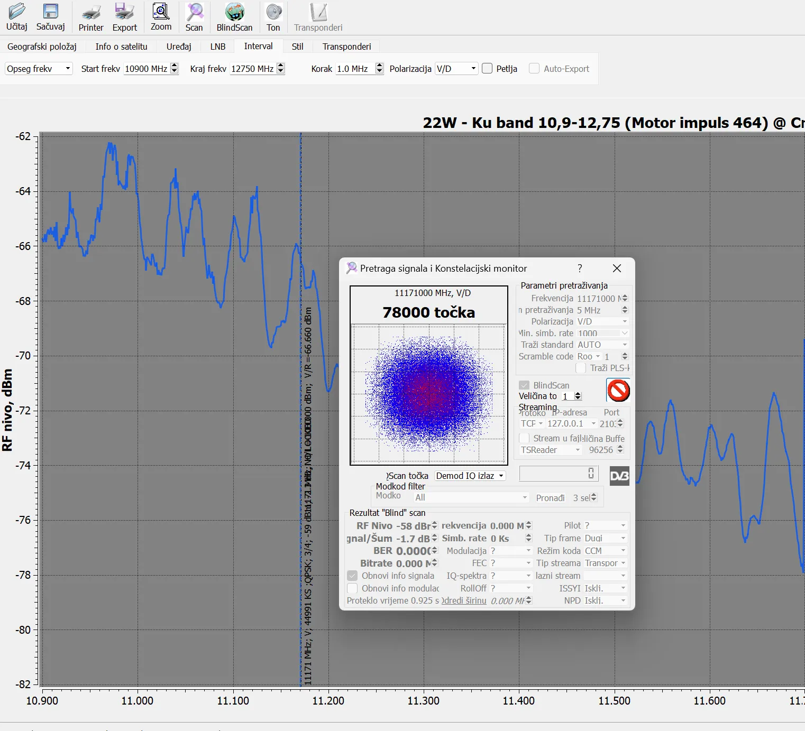805x731 pixels.
Task: Expand the Polarizacija V/D dropdown in toolbar
Action: tap(456, 69)
